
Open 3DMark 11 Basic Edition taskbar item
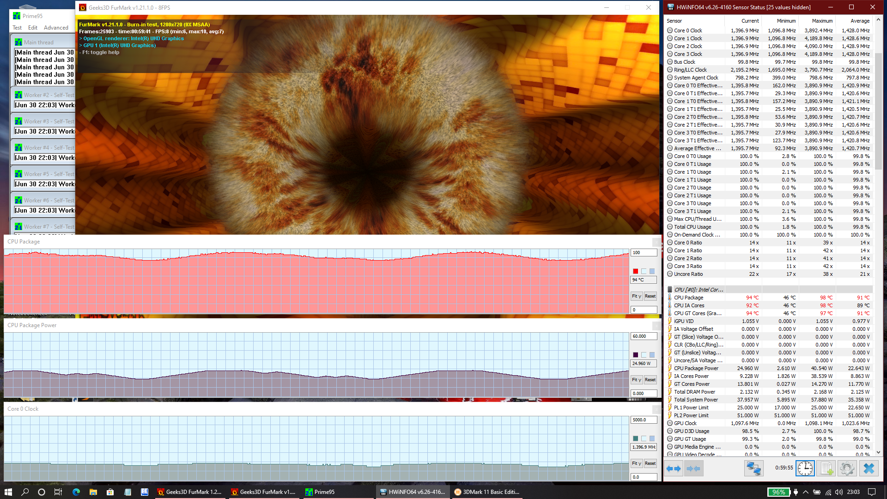coord(487,492)
